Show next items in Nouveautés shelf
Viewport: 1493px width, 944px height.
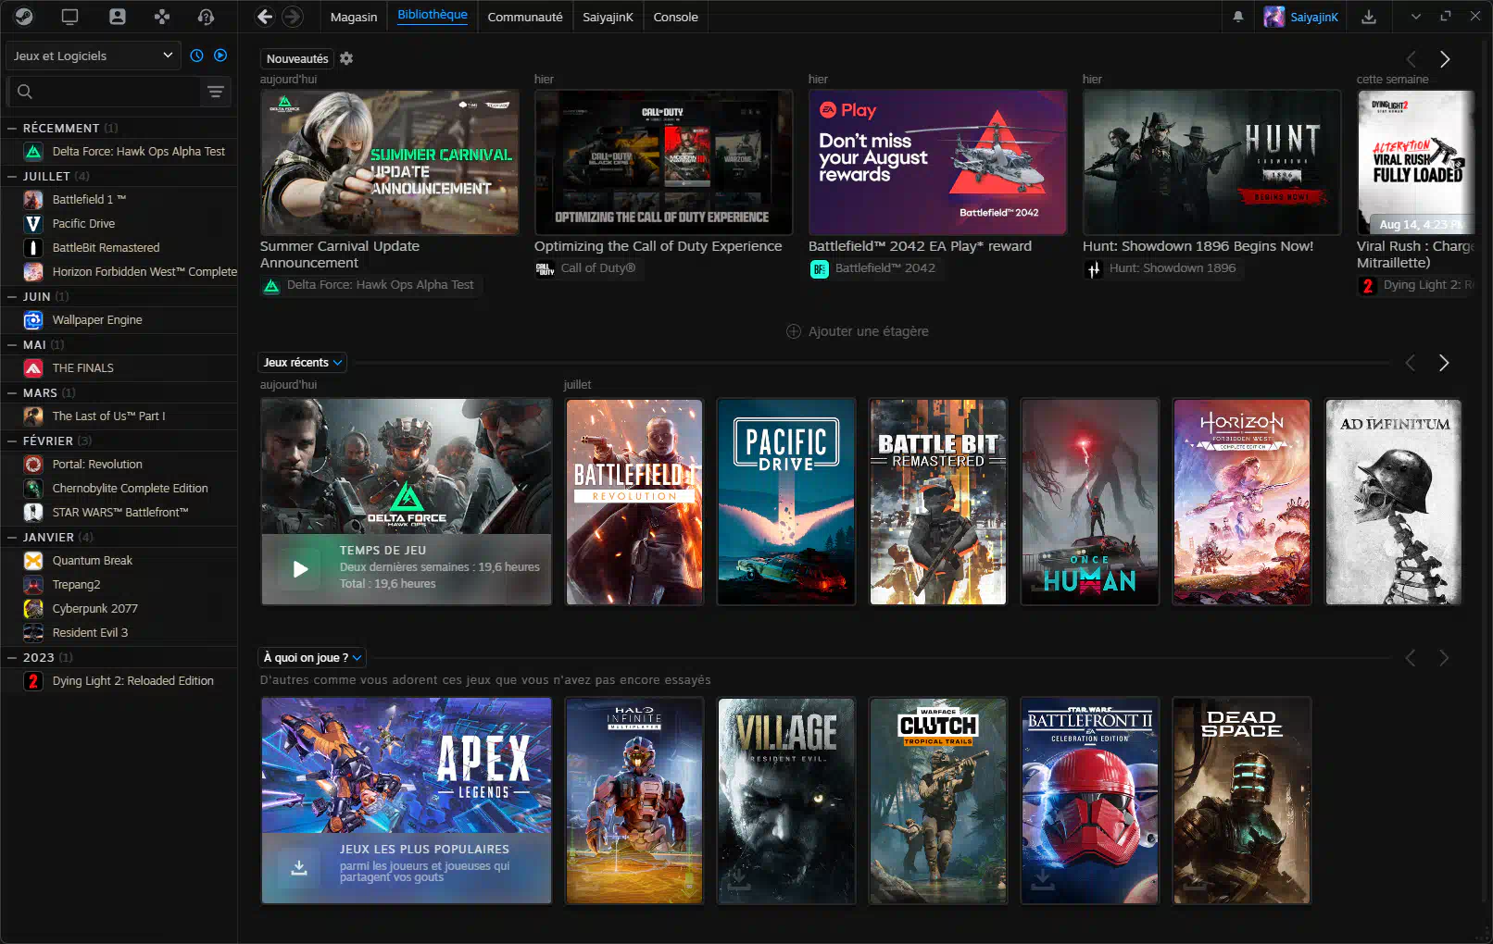click(x=1445, y=59)
